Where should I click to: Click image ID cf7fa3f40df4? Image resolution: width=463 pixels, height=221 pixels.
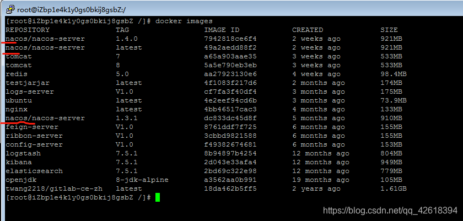(230, 92)
